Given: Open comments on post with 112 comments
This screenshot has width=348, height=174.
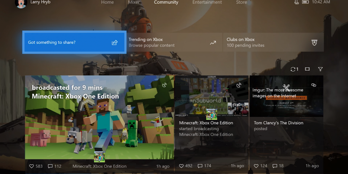Looking at the screenshot, I should [55, 166].
